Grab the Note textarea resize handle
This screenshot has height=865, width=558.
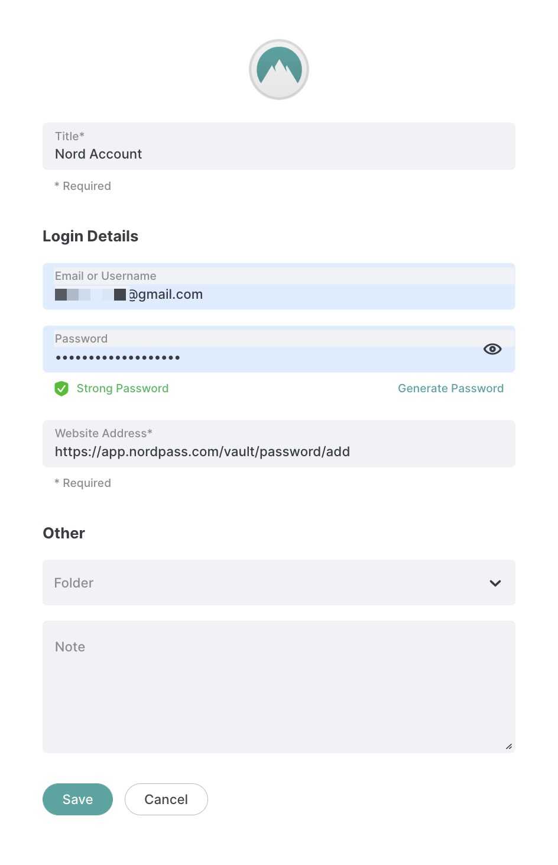509,747
